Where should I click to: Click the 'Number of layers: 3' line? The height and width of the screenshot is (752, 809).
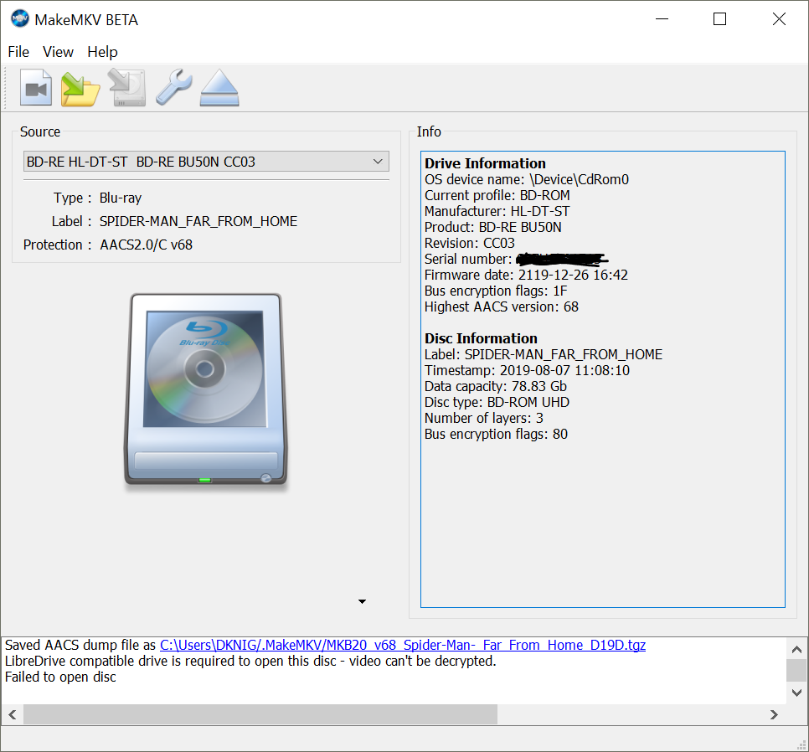(484, 419)
